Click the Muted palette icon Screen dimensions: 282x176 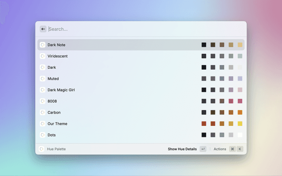click(x=42, y=79)
